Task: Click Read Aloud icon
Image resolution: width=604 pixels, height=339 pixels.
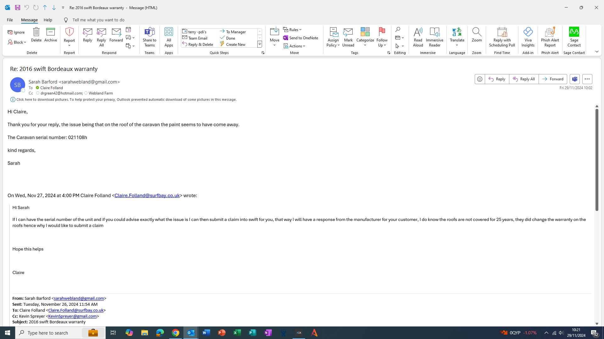Action: tap(418, 32)
